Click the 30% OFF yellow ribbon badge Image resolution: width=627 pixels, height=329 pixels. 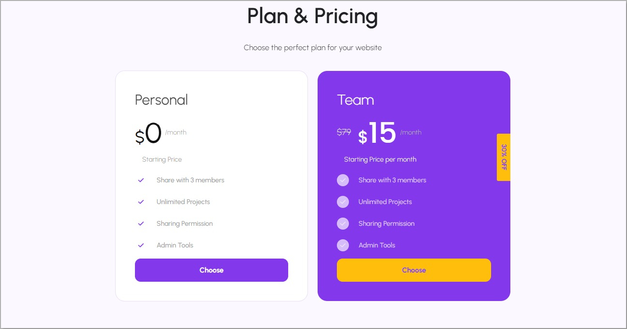pos(504,157)
